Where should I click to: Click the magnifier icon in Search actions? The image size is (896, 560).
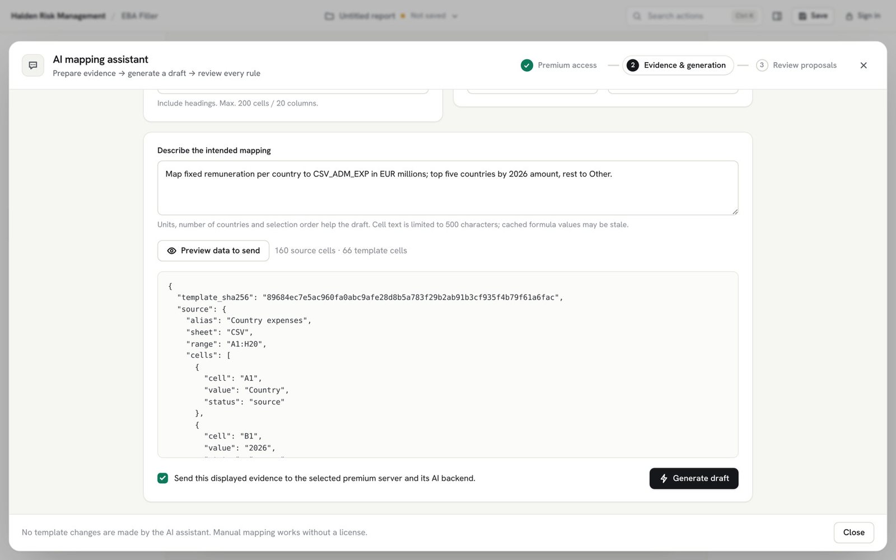coord(637,16)
